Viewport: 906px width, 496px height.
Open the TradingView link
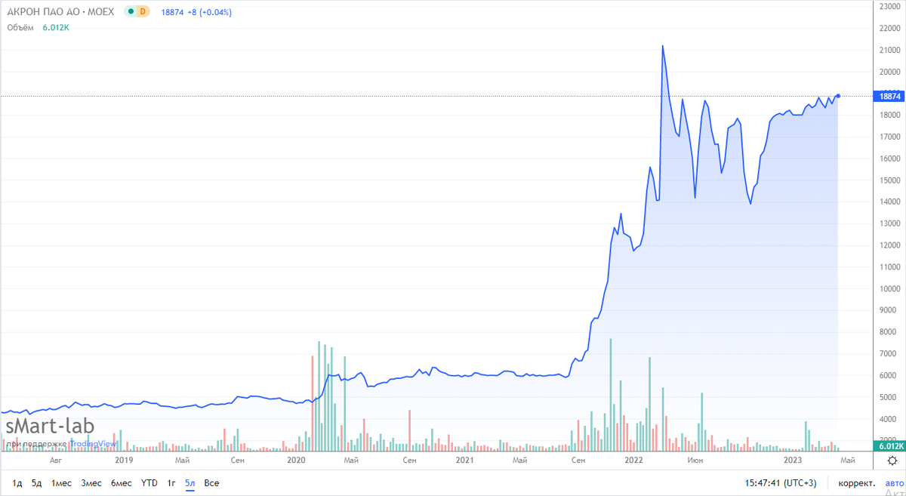click(x=94, y=444)
